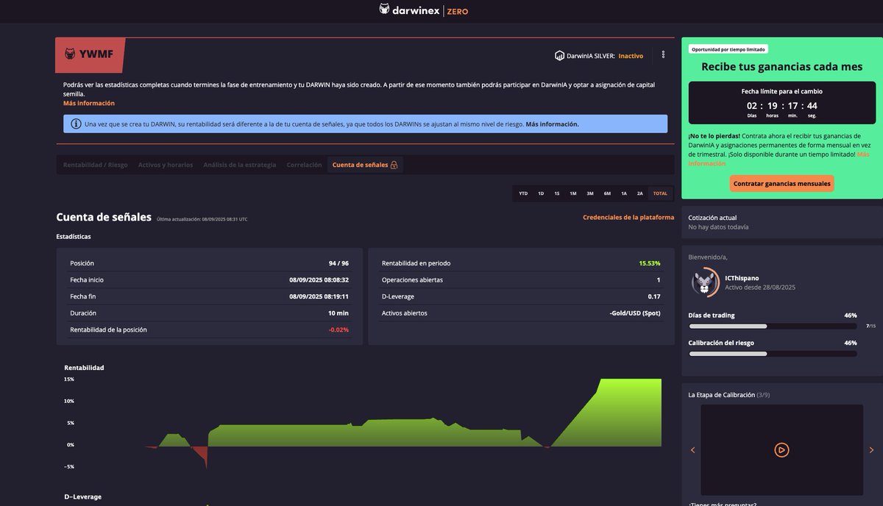The image size is (883, 506).
Task: Select the 2A time range
Action: [x=640, y=193]
